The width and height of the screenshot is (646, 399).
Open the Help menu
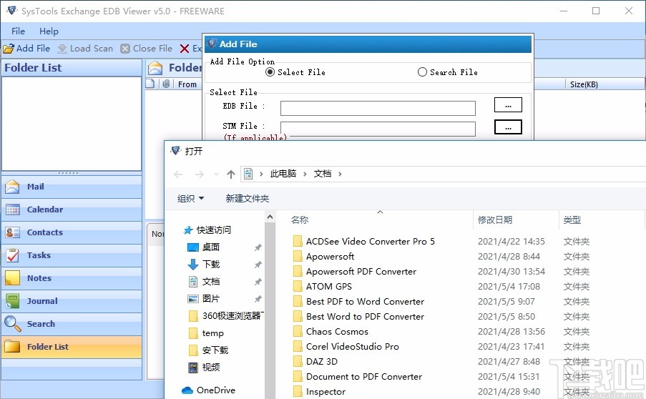49,31
